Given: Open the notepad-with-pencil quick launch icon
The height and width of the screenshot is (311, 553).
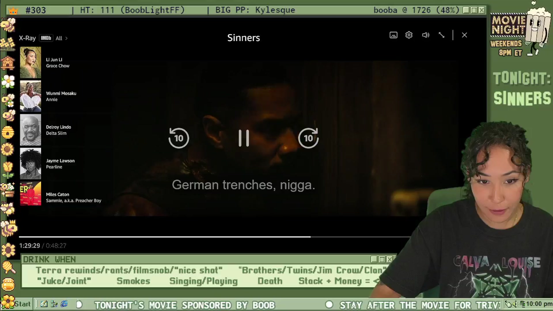Looking at the screenshot, I should click(44, 304).
